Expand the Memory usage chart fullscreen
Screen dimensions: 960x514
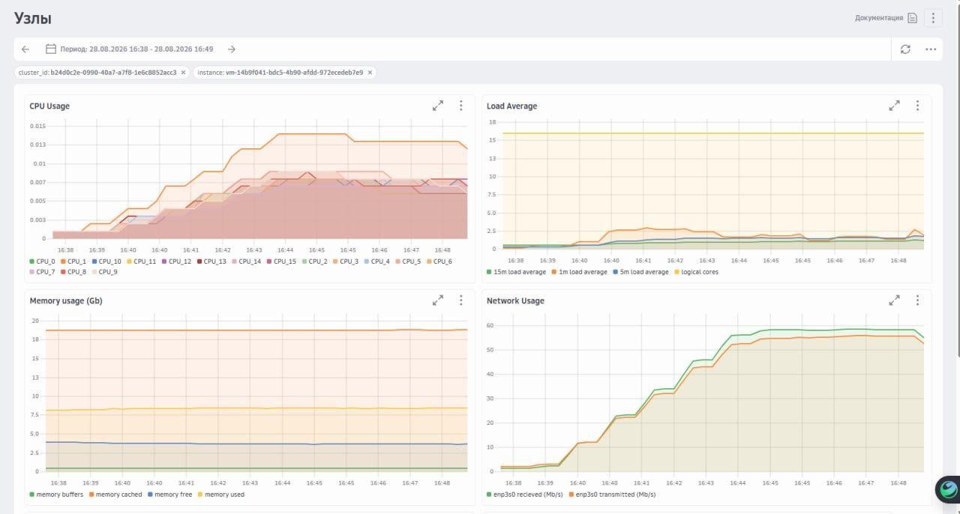438,300
